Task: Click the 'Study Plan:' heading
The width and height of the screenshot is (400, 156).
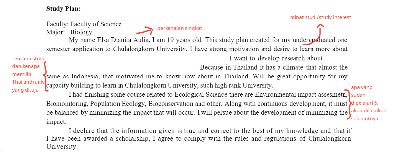Action: pos(63,9)
